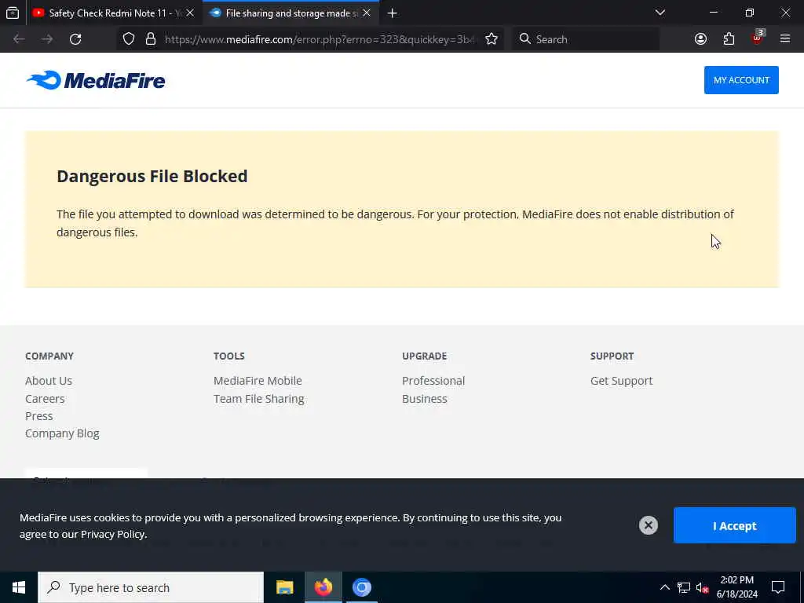Open Firefox account icon

click(700, 39)
